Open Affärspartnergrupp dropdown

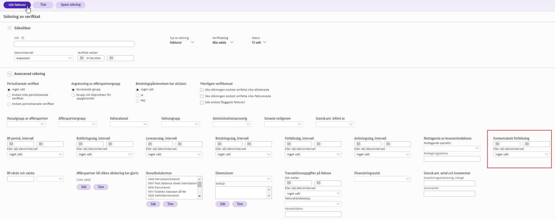click(78, 124)
